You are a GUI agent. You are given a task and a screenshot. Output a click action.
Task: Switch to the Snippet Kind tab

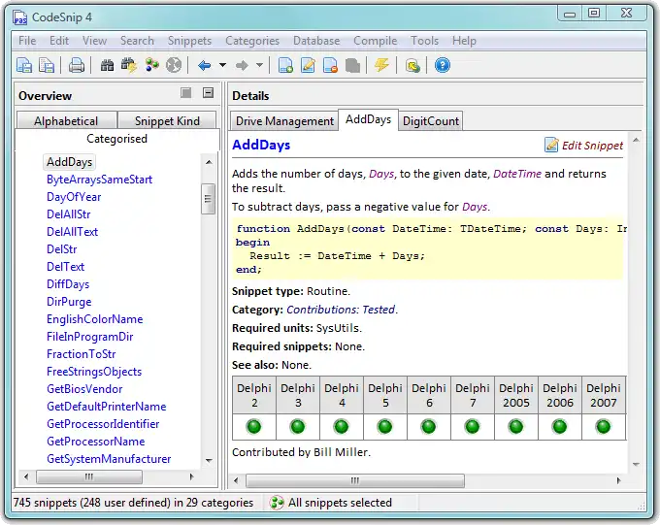[167, 121]
